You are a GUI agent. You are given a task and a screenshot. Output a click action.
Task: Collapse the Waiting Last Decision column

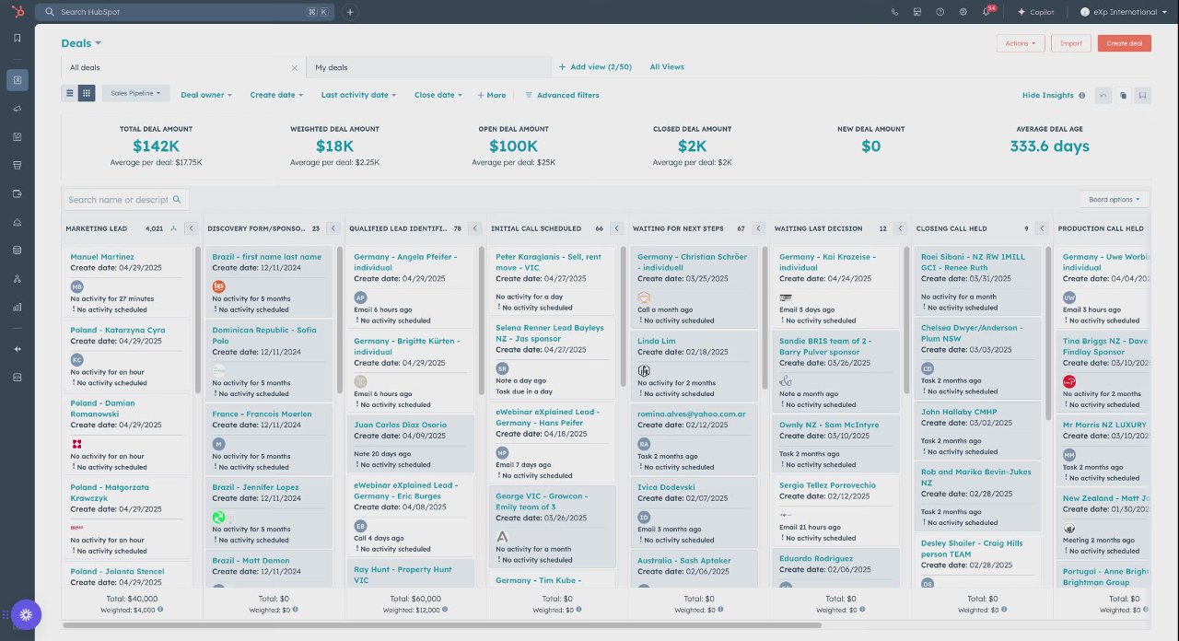pyautogui.click(x=901, y=228)
